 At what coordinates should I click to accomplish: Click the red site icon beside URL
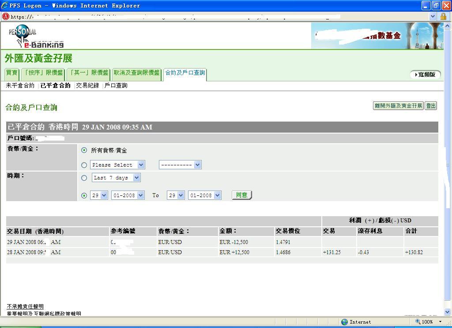click(5, 16)
